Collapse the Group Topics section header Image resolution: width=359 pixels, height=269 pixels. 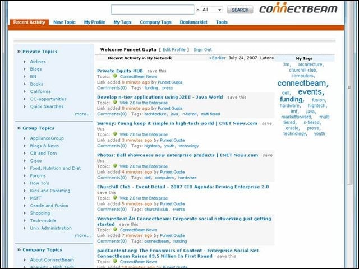click(x=36, y=128)
